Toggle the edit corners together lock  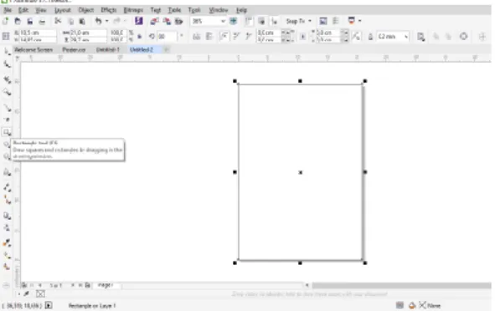click(x=302, y=37)
